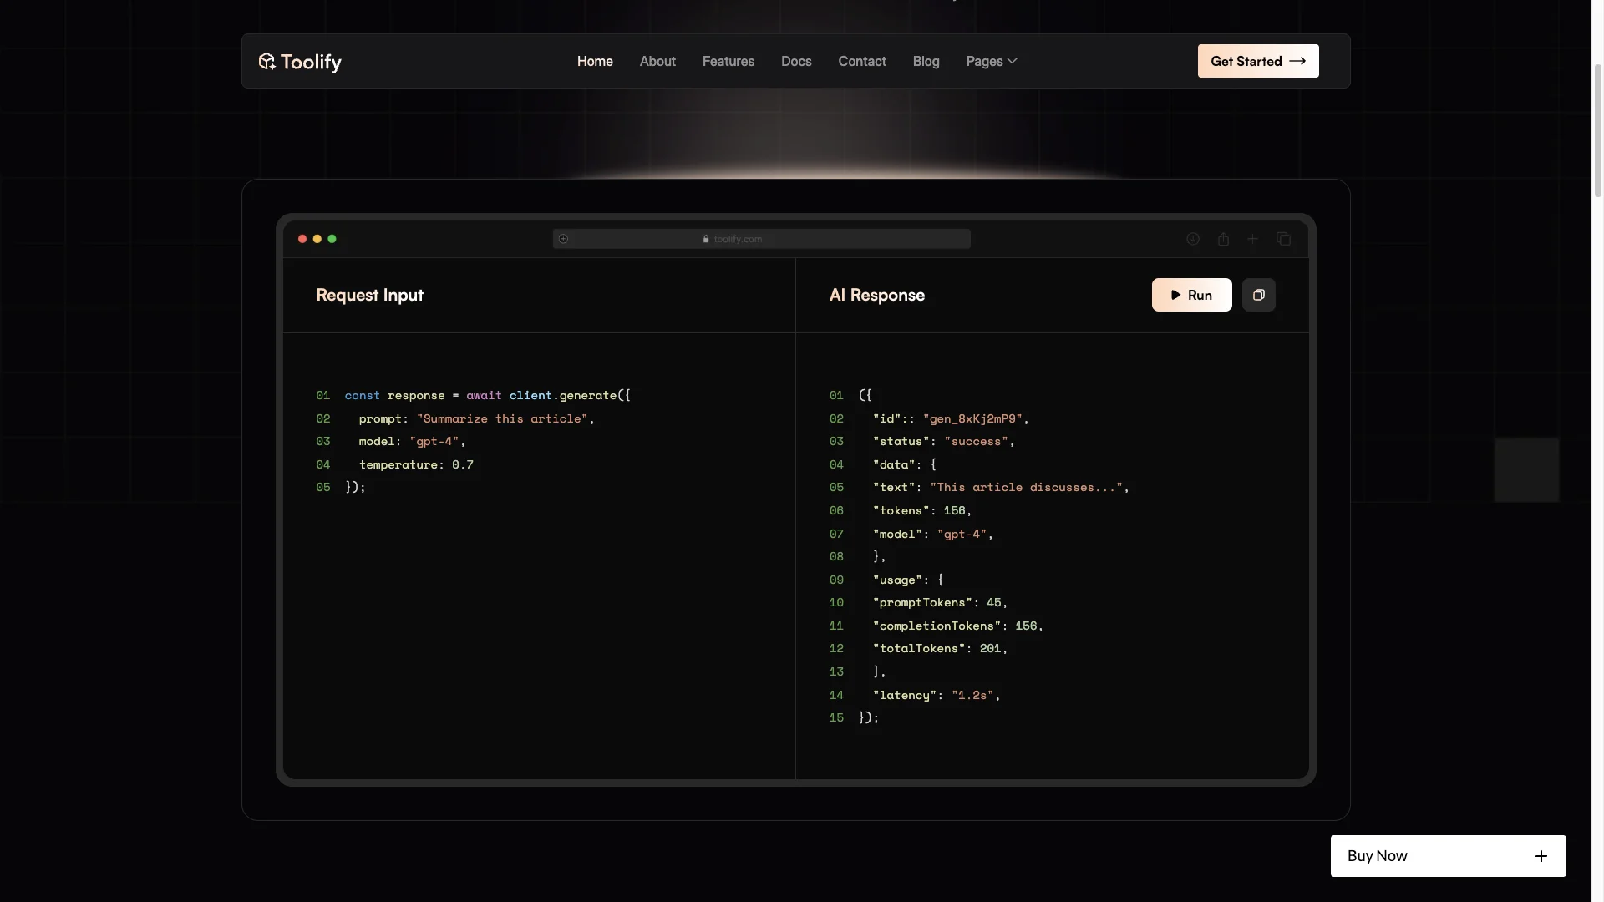Click the reader icon in address bar
The image size is (1604, 902).
coord(563,239)
